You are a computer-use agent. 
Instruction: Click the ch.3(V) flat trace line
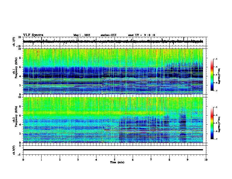point(113,150)
